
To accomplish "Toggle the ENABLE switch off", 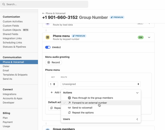I will 48,47.
